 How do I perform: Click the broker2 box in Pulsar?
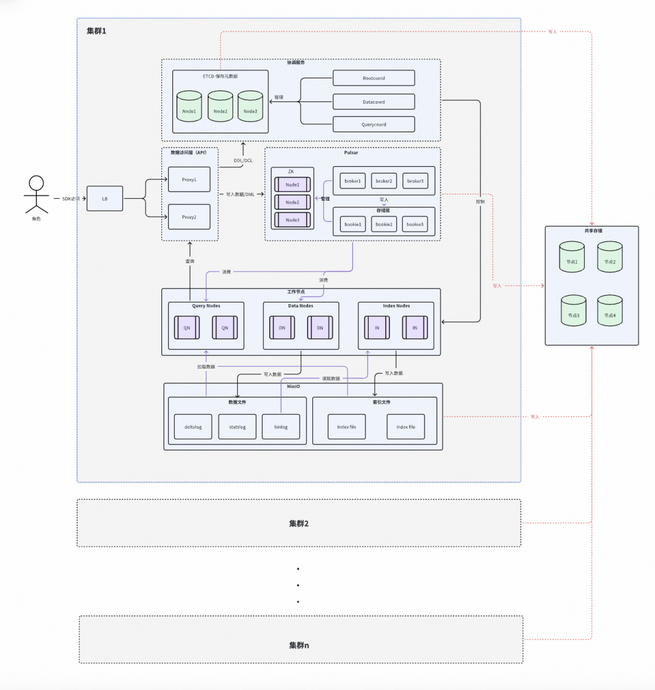[x=384, y=181]
